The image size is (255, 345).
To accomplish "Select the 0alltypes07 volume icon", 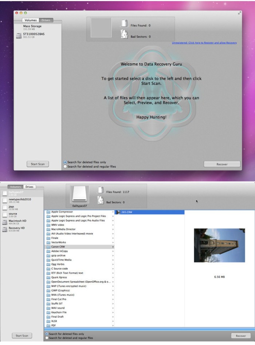I will click(5, 193).
